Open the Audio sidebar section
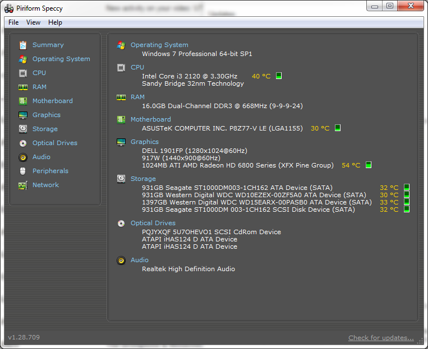Image resolution: width=428 pixels, height=349 pixels. click(x=41, y=157)
